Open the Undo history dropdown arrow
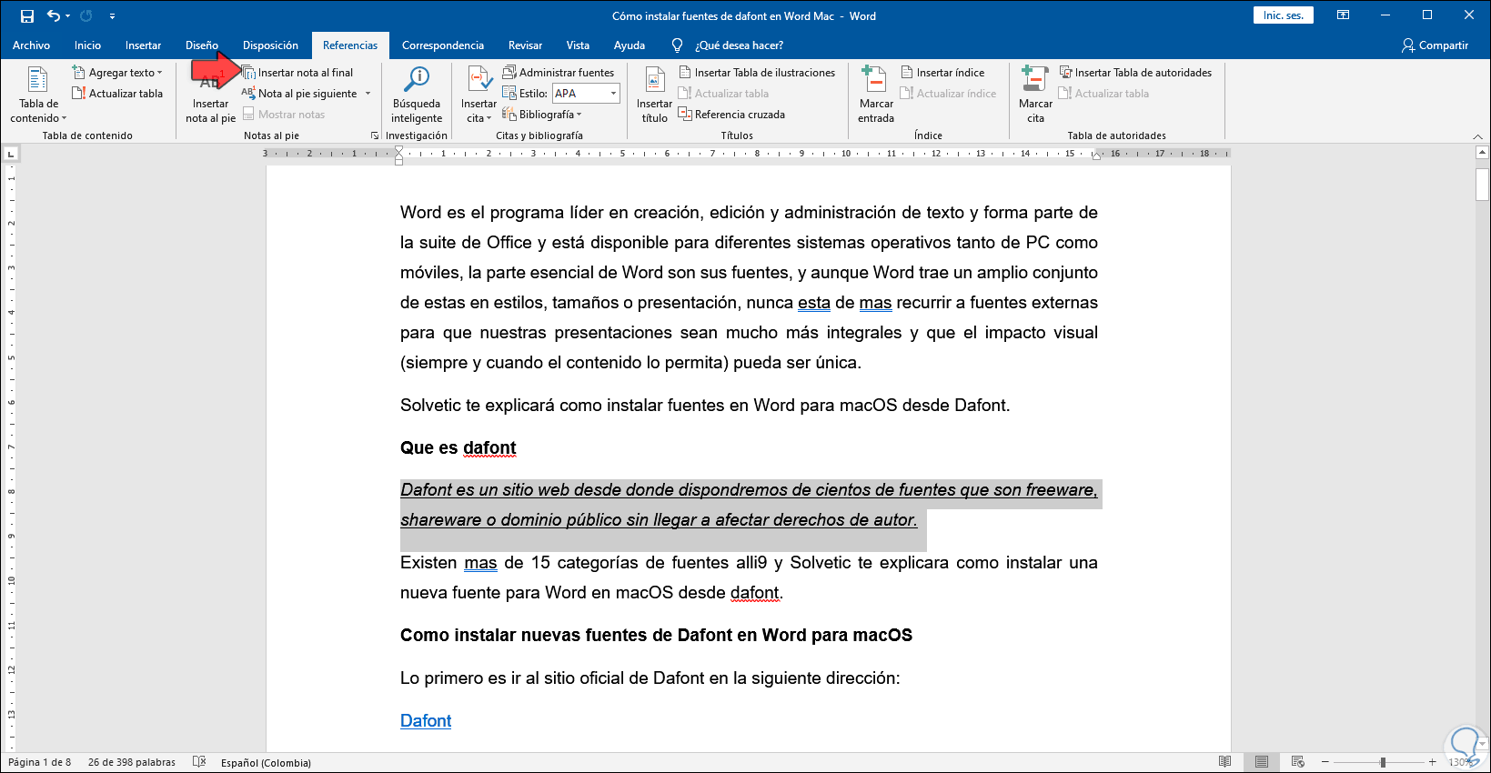Image resolution: width=1491 pixels, height=773 pixels. click(x=68, y=15)
